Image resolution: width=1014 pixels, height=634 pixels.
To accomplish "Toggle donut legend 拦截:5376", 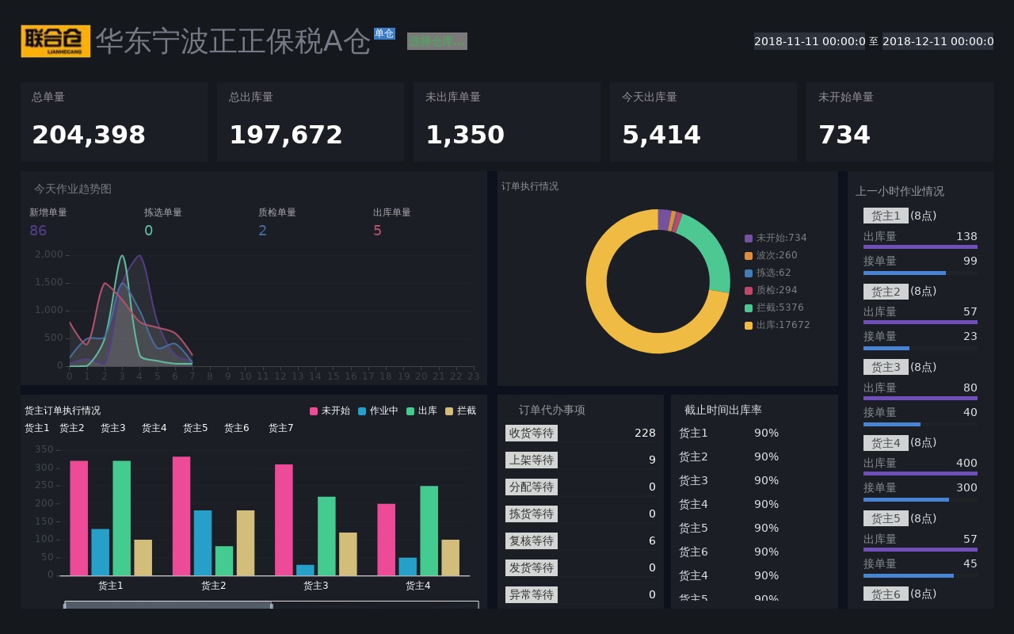I will pos(774,307).
